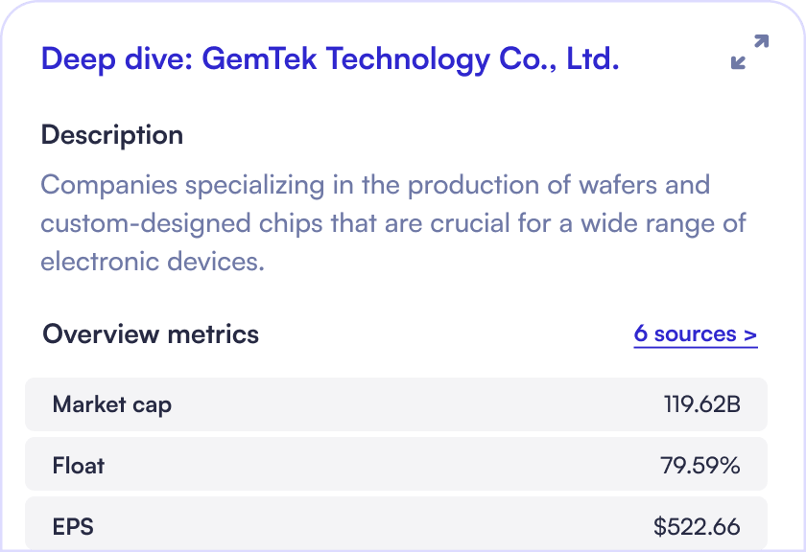Click the Description heading
Viewport: 806px width, 552px height.
(x=112, y=135)
